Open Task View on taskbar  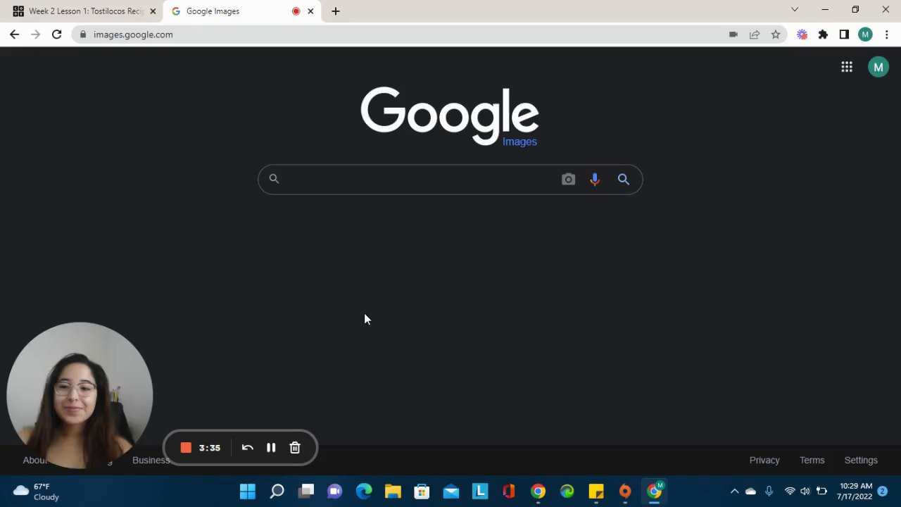[305, 492]
